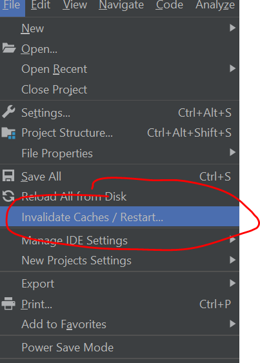Click the printer icon beside Print...
The height and width of the screenshot is (363, 260).
[x=8, y=304]
